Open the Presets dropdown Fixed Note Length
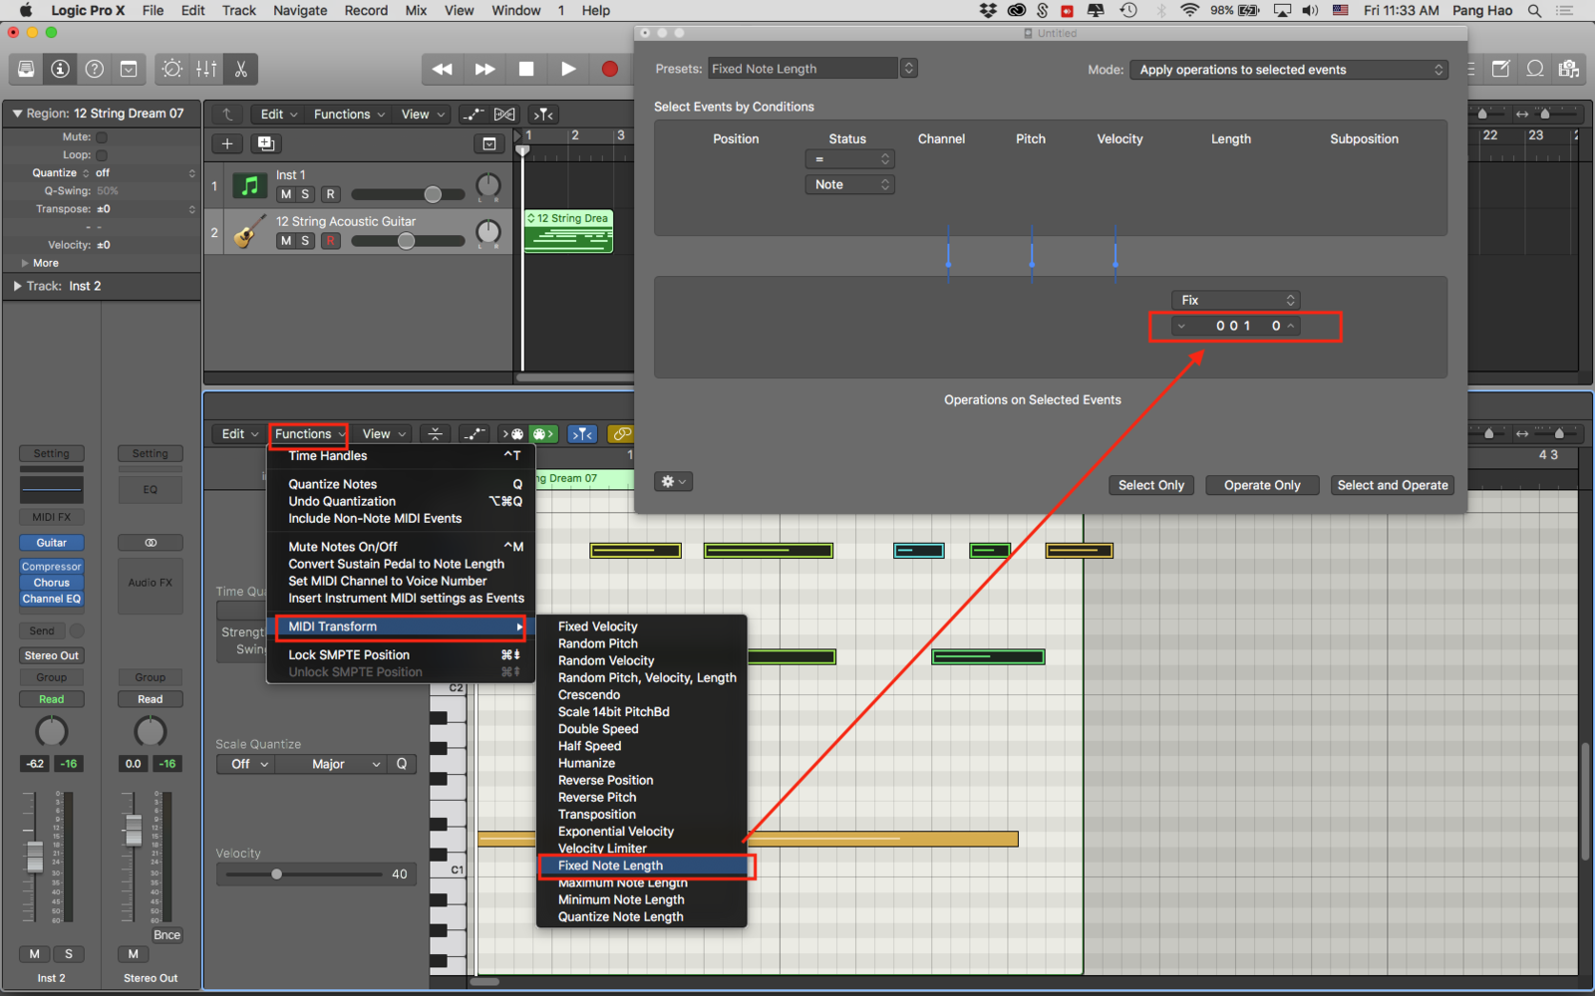The width and height of the screenshot is (1595, 996). pos(811,69)
